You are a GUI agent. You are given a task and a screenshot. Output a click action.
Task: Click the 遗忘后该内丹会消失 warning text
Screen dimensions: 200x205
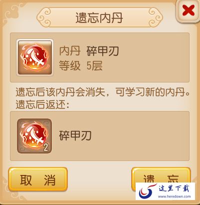point(60,92)
